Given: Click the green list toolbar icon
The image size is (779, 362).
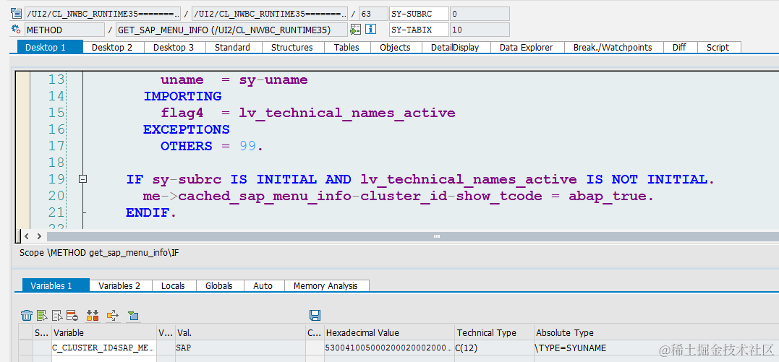Looking at the screenshot, I should [x=42, y=315].
